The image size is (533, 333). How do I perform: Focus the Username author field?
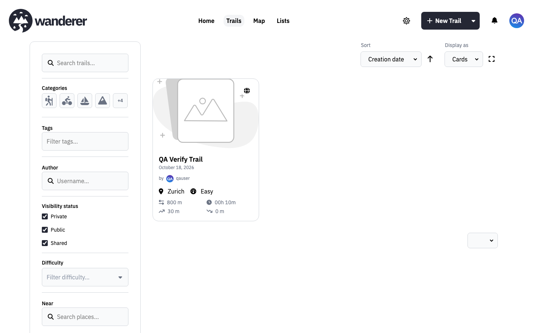(x=85, y=181)
